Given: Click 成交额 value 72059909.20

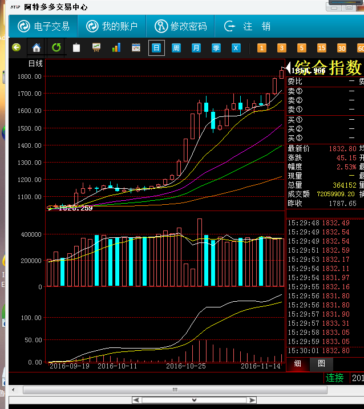Looking at the screenshot, I should [335, 195].
